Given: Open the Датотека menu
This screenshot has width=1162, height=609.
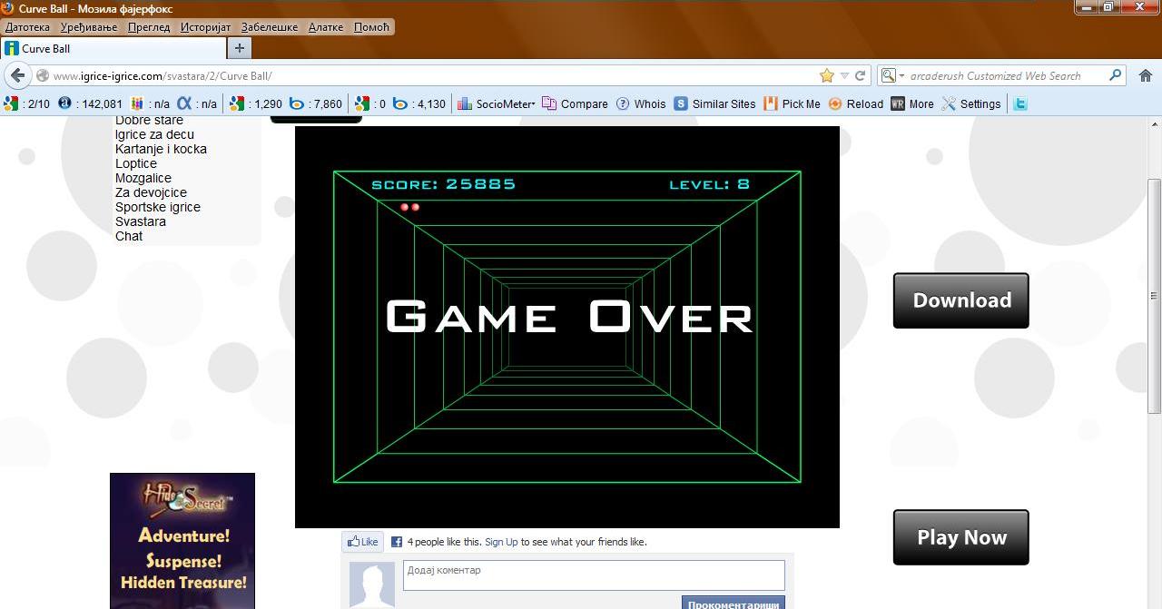Looking at the screenshot, I should click(27, 27).
